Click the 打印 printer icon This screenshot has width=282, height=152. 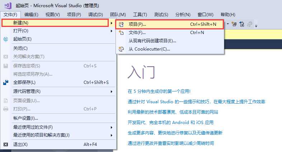[x=6, y=109]
